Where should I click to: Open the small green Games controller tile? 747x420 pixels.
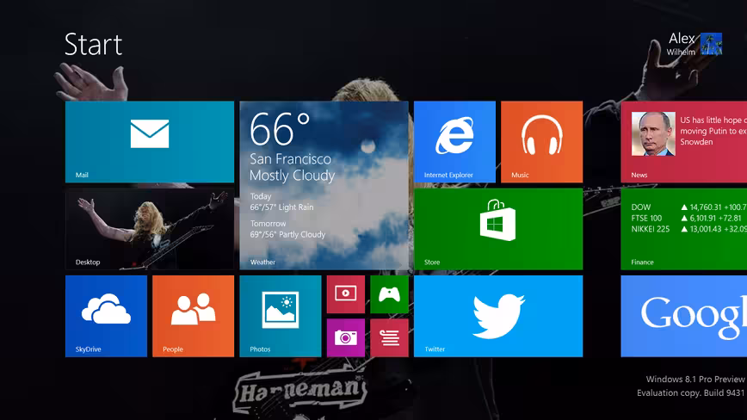(389, 294)
